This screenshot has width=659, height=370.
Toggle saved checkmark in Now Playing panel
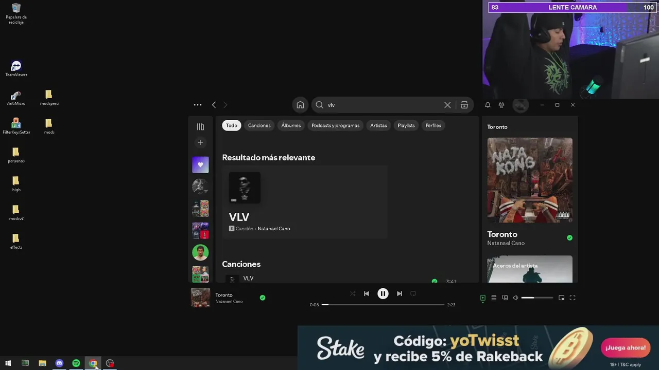[569, 238]
